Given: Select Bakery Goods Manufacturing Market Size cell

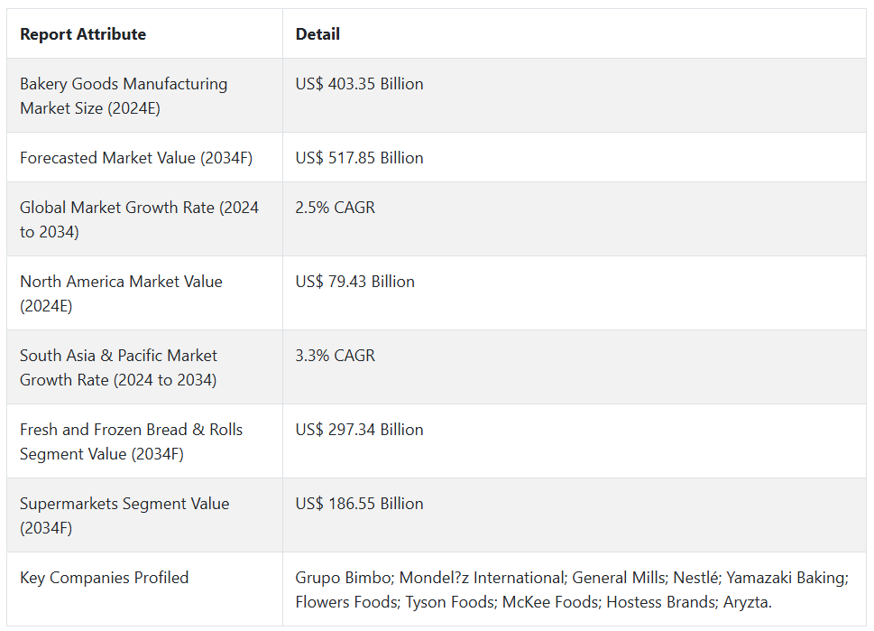Looking at the screenshot, I should 124,96.
